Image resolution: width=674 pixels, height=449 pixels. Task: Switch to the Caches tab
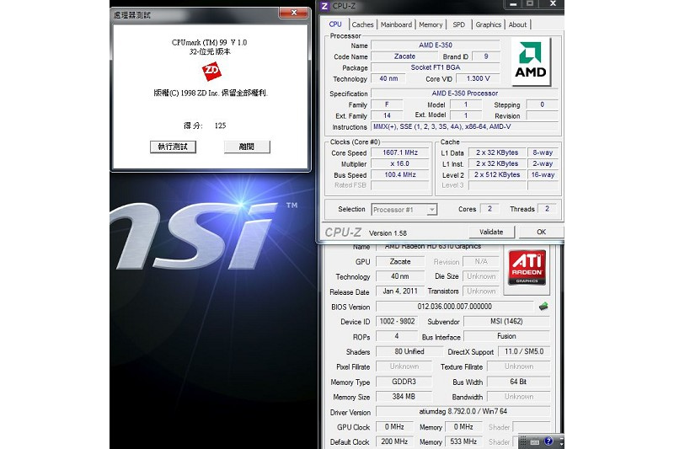tap(362, 25)
